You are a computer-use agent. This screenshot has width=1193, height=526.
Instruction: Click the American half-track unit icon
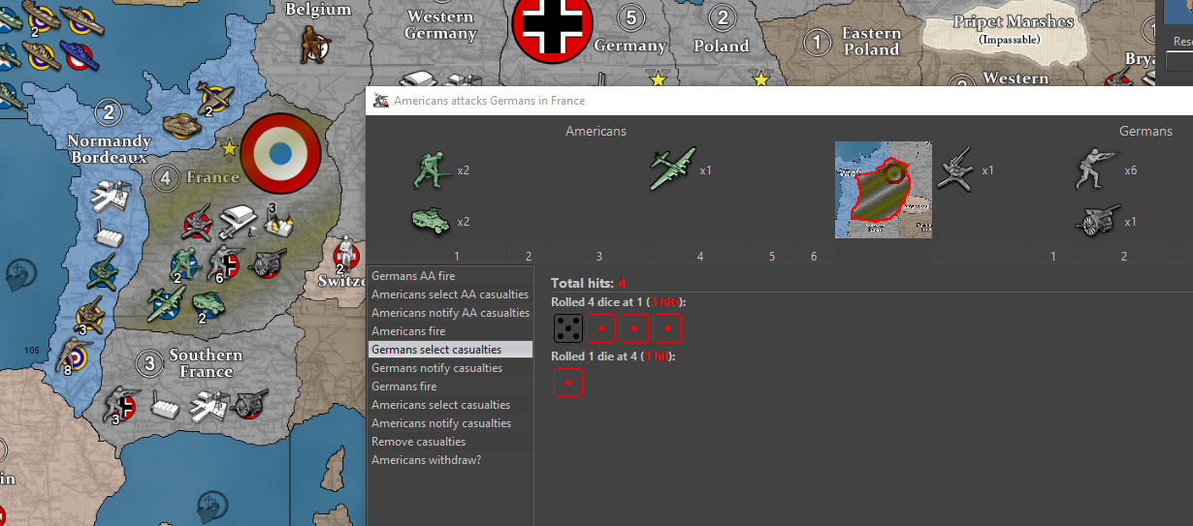coord(429,220)
